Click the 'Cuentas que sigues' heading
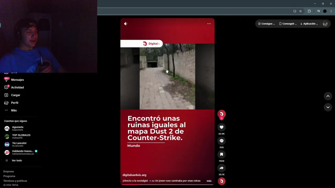Image resolution: width=335 pixels, height=188 pixels. point(15,121)
